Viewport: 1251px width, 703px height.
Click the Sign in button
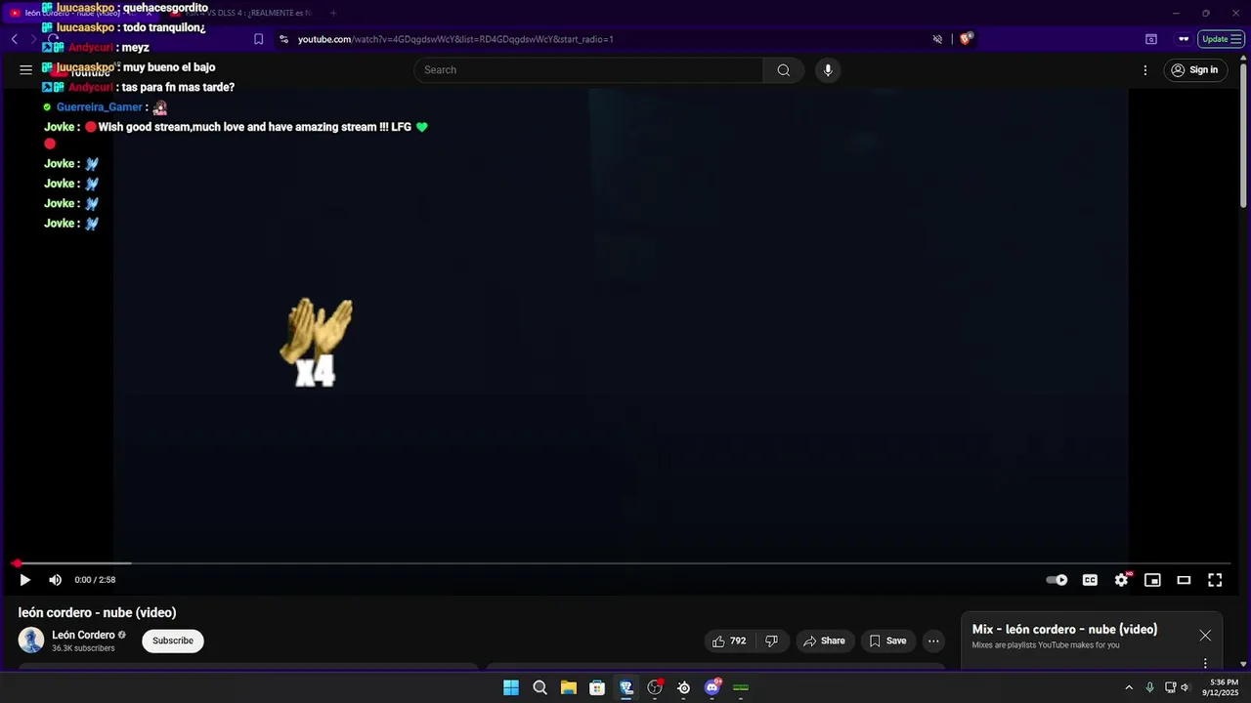[x=1195, y=70]
